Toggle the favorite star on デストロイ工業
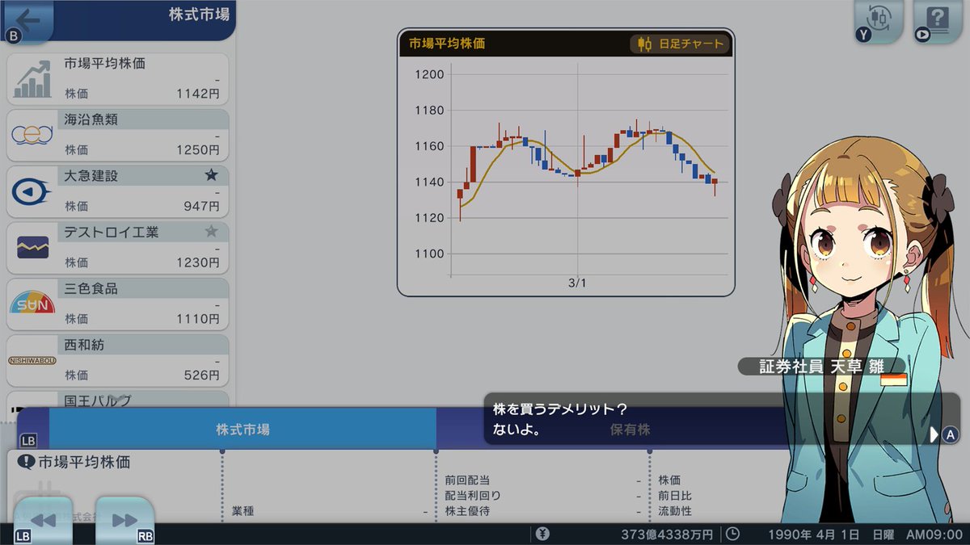 click(211, 232)
